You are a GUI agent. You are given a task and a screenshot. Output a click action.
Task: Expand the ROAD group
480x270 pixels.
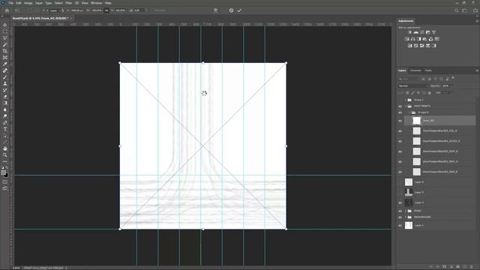coord(406,211)
